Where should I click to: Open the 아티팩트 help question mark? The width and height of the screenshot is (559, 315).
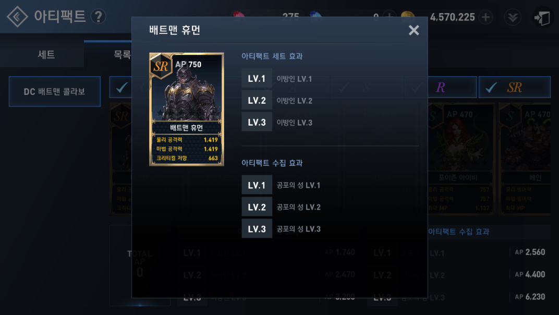(x=98, y=16)
